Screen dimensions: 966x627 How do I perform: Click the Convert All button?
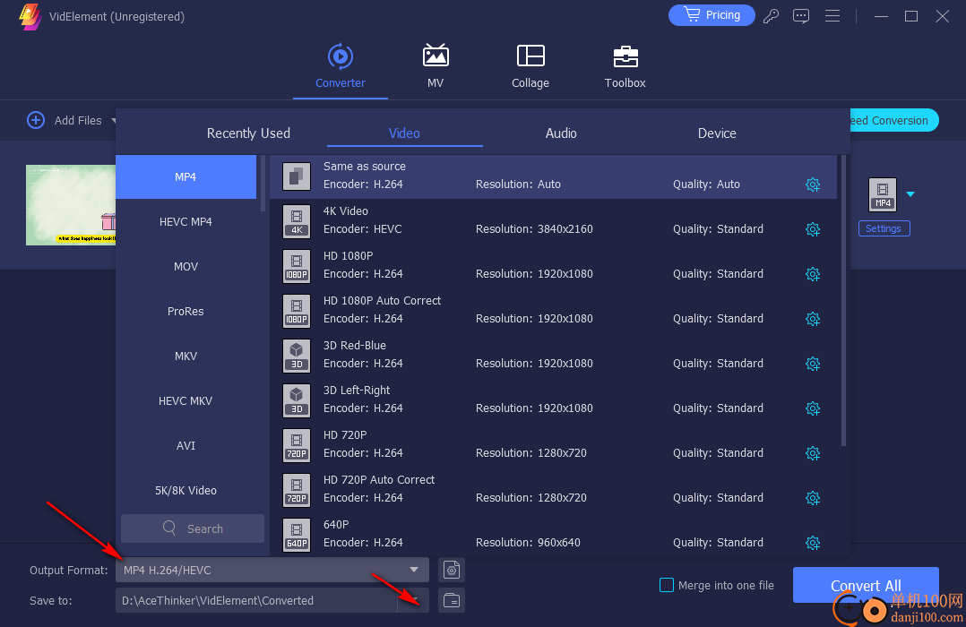coord(866,585)
